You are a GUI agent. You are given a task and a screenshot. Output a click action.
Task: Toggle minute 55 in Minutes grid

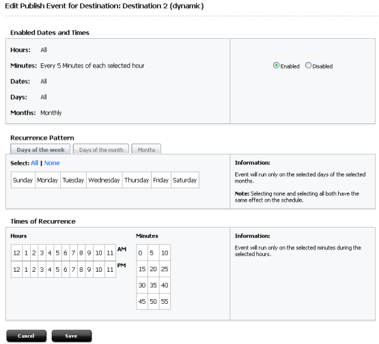coord(165,301)
